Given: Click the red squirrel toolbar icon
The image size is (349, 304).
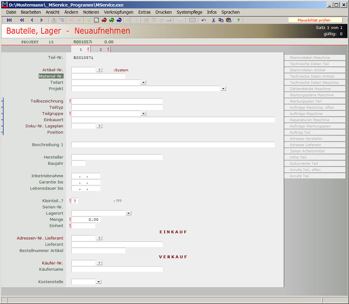Looking at the screenshot, I should click(x=104, y=20).
